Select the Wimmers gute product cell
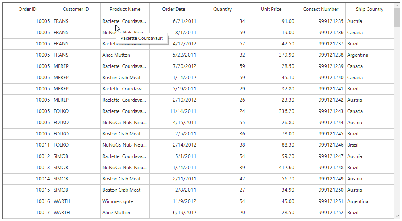The height and width of the screenshot is (221, 402). [125, 201]
